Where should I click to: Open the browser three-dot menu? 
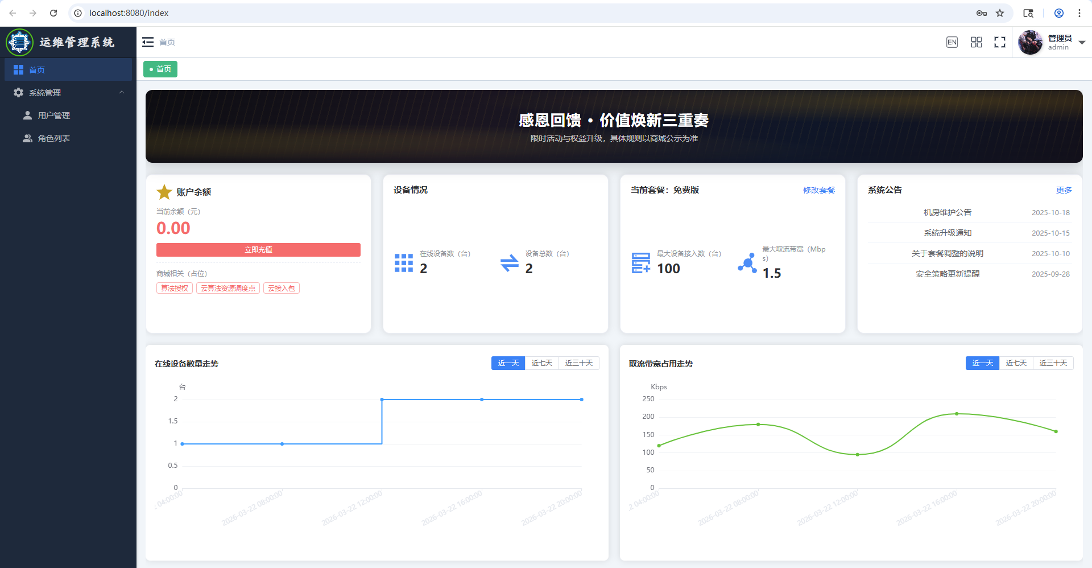click(x=1079, y=13)
